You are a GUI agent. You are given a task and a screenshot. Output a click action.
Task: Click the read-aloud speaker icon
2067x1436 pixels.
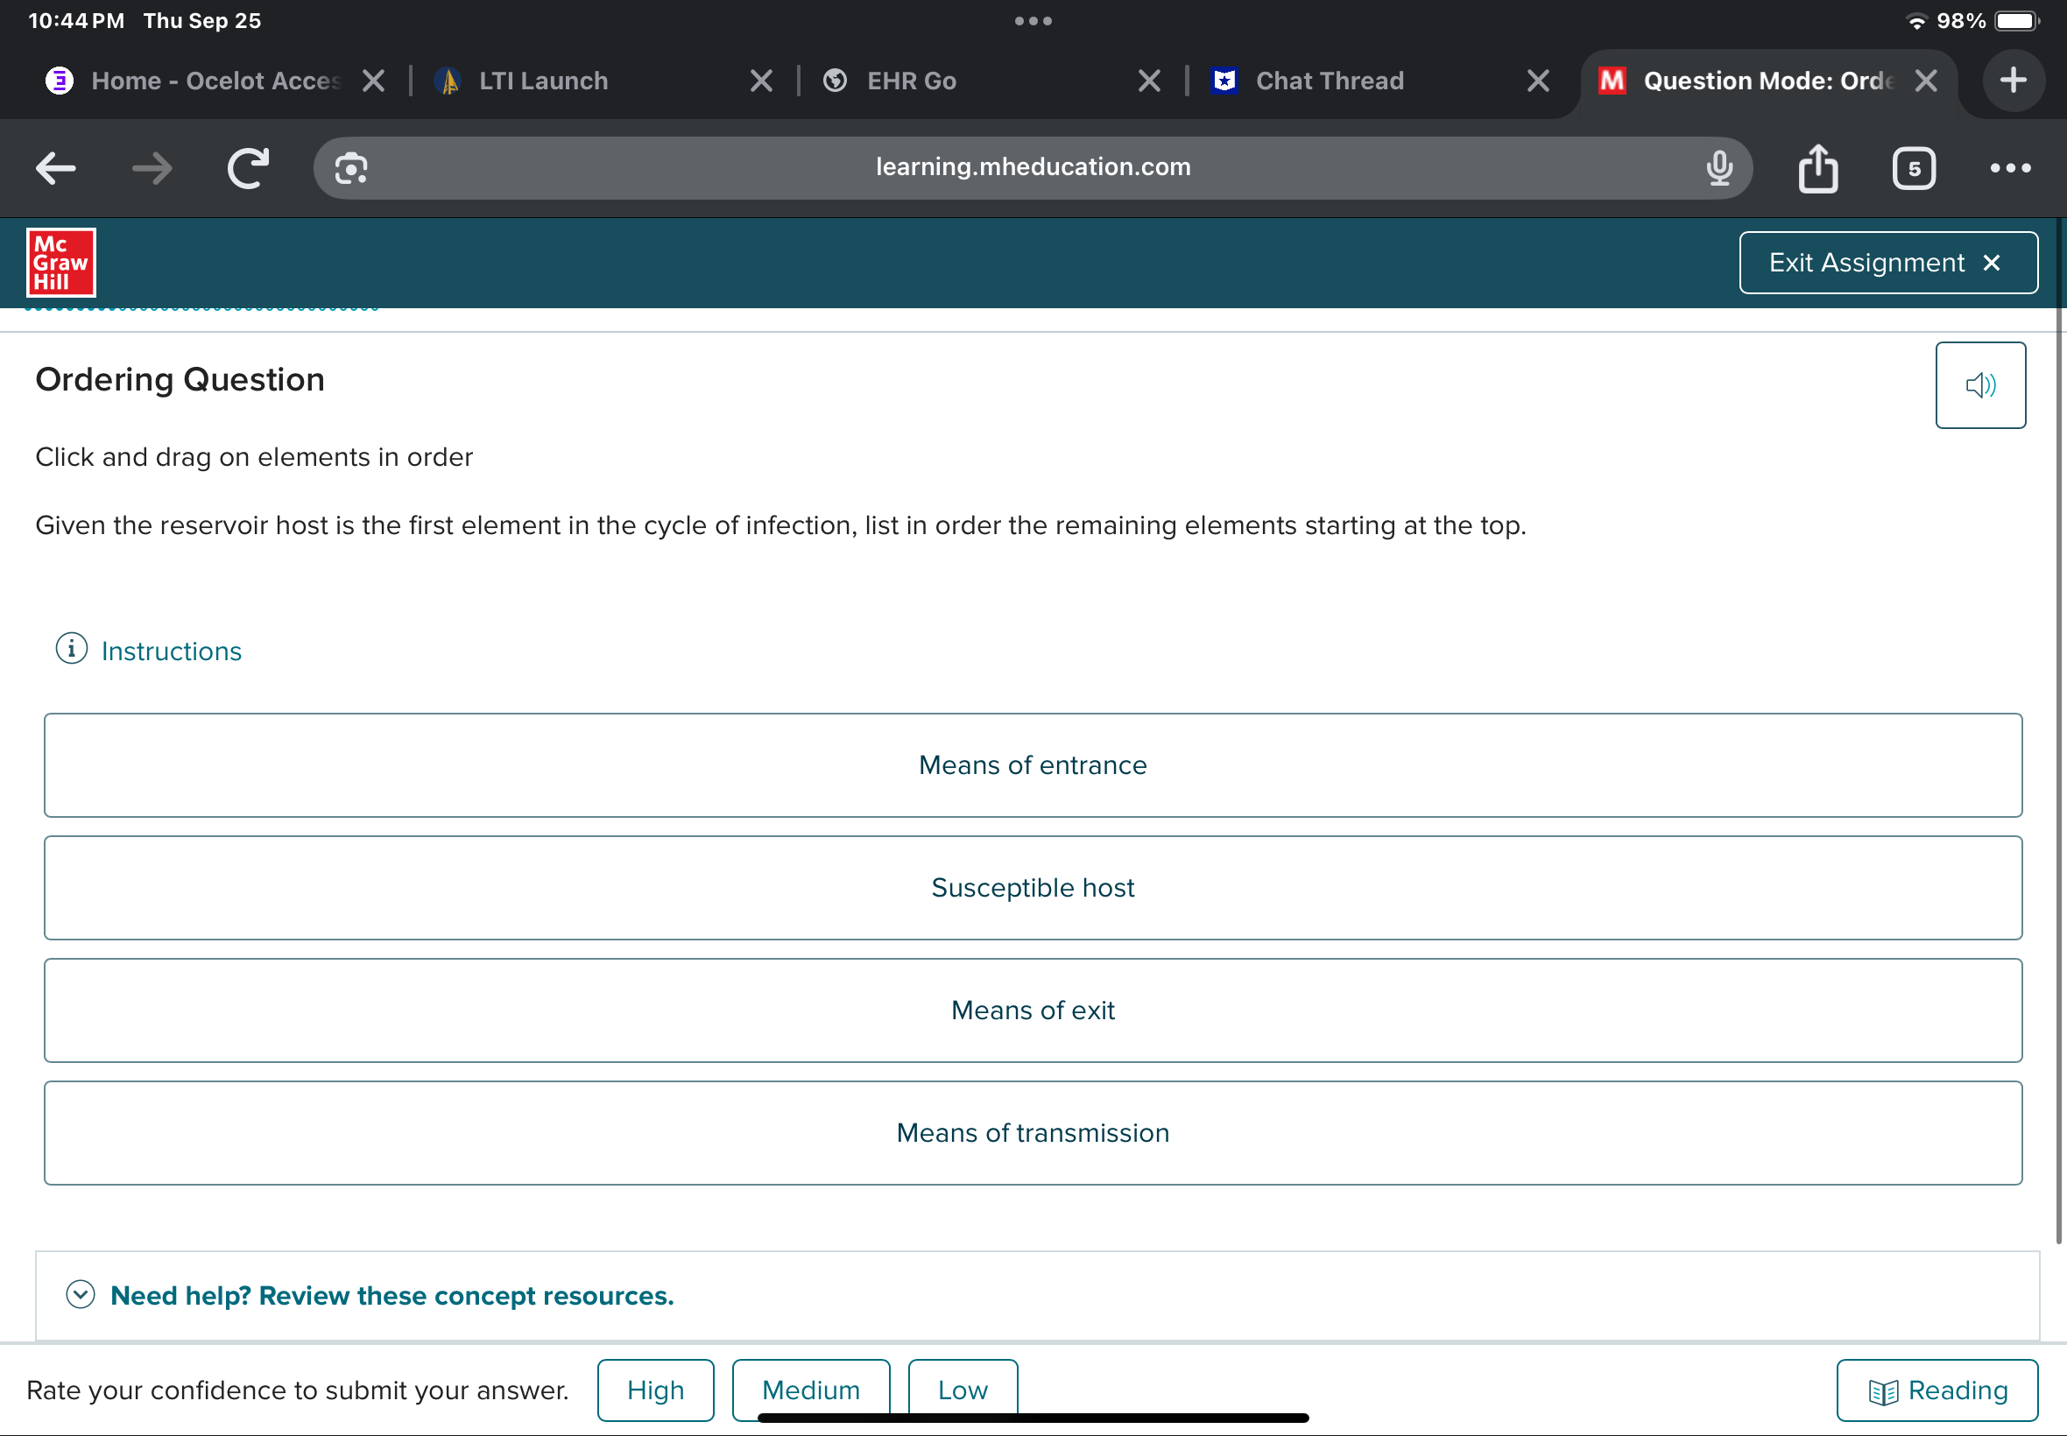click(1979, 385)
